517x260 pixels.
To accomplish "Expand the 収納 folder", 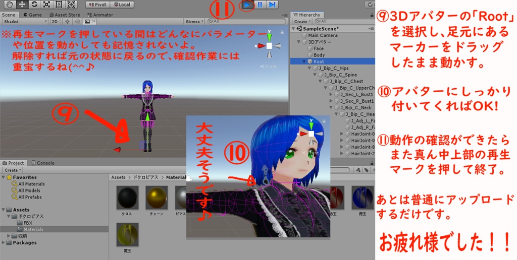I will pos(9,236).
